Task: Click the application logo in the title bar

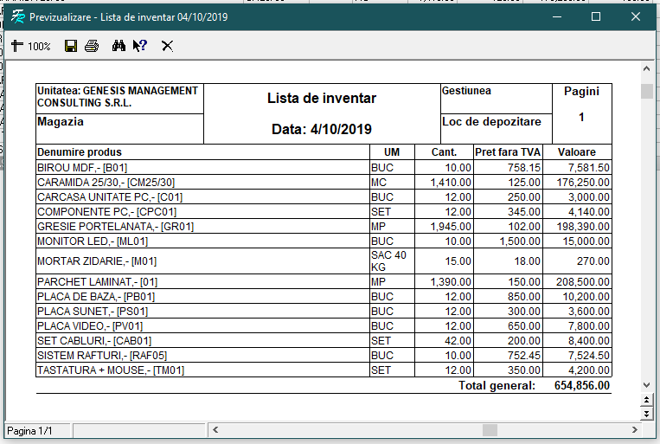Action: [x=16, y=17]
